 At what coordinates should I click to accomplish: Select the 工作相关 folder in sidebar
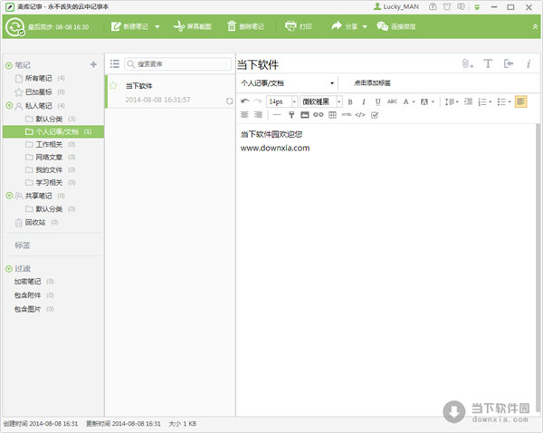49,144
